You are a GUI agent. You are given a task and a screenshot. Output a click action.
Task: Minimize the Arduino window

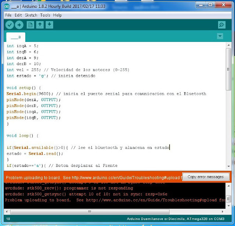click(x=201, y=5)
